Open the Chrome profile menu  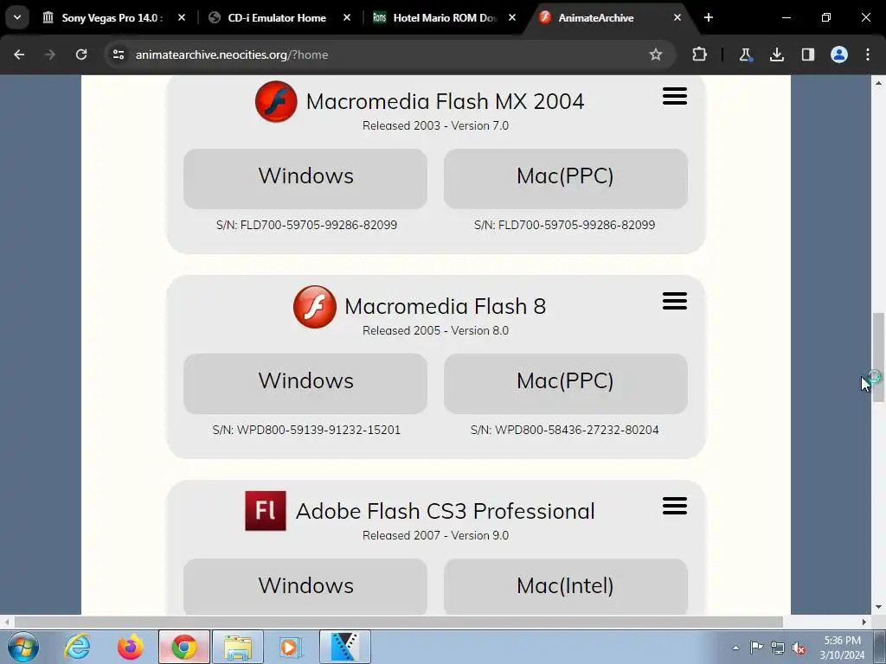(x=839, y=54)
